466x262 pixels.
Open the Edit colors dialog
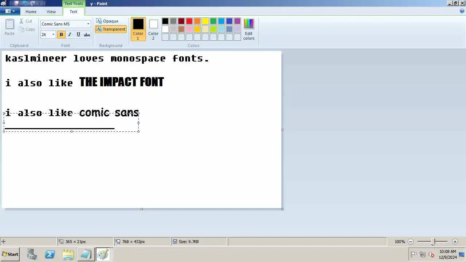(x=249, y=29)
